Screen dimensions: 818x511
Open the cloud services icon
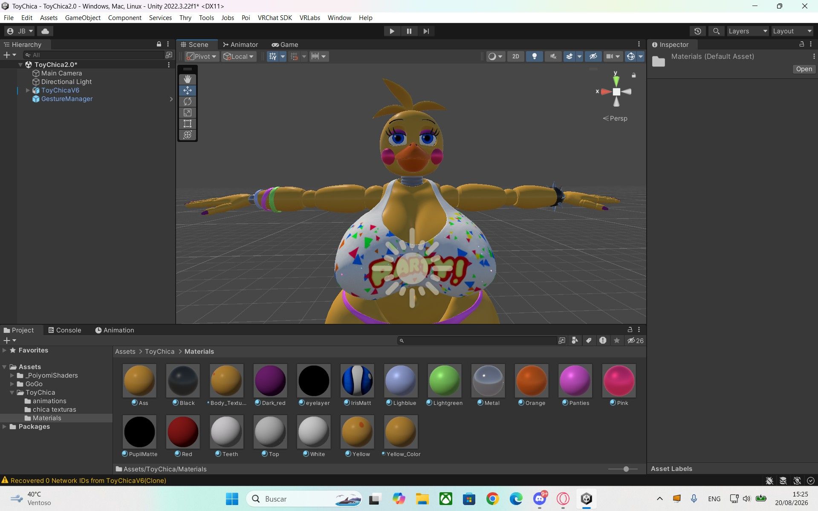tap(45, 31)
